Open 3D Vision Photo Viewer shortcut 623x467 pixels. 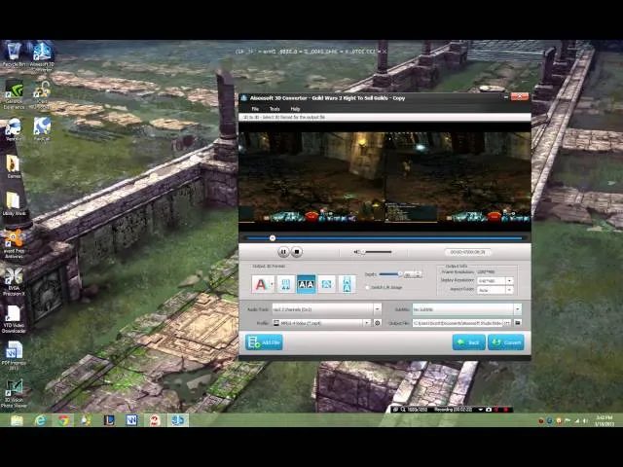point(14,393)
